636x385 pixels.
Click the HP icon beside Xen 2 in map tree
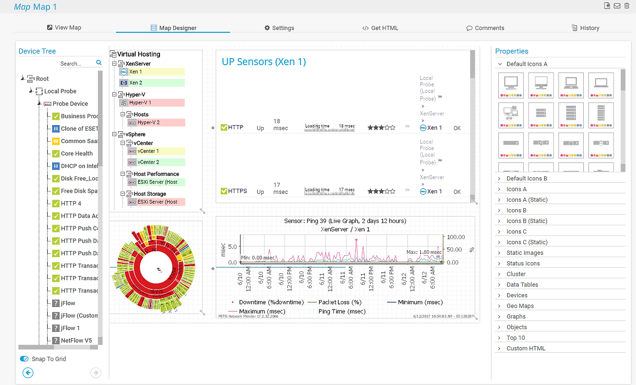click(x=124, y=83)
